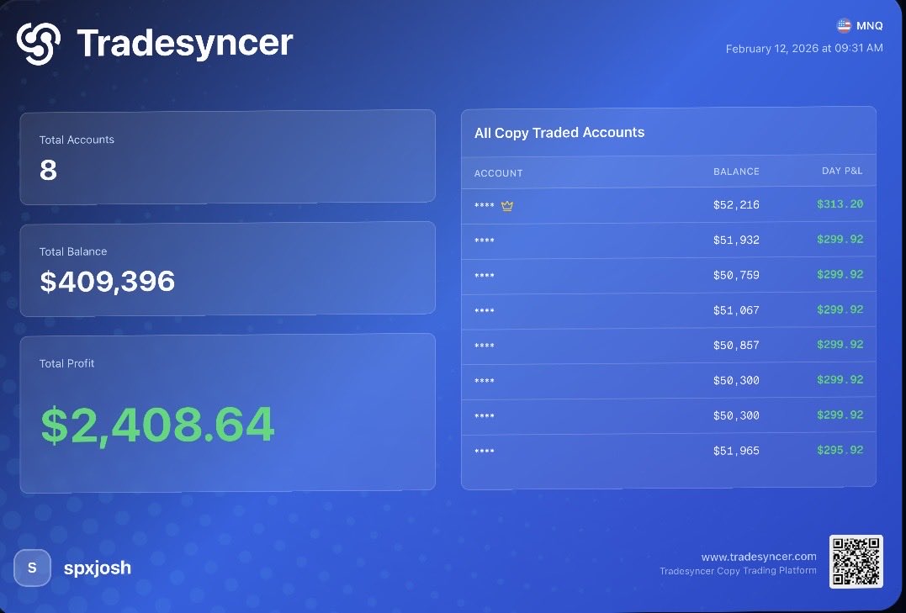Click the All Copy Traded Accounts heading
Screen dimensions: 906x613
(x=559, y=133)
